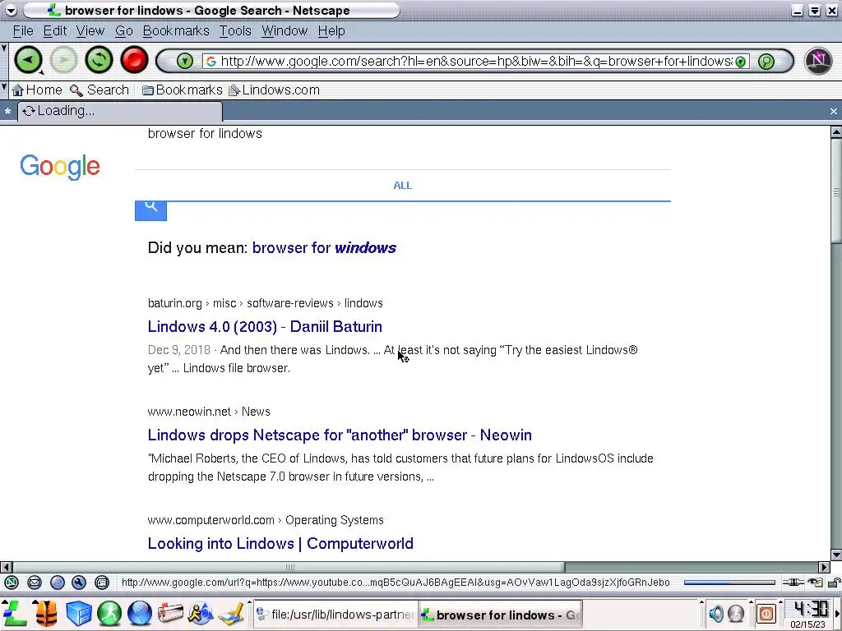Open Composer from the status bar icon
Screen dimensions: 842x631
point(79,583)
